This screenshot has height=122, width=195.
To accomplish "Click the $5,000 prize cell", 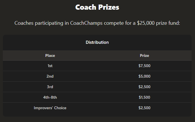I will [144, 76].
